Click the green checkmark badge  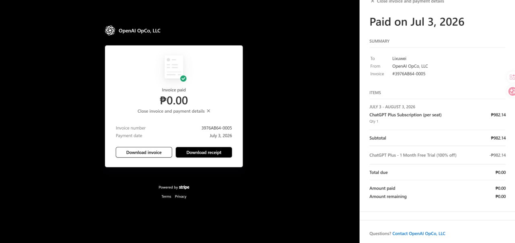click(183, 78)
